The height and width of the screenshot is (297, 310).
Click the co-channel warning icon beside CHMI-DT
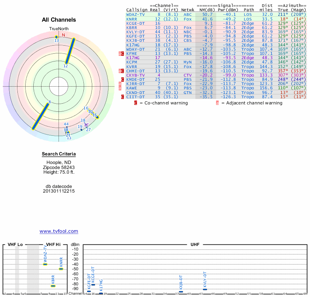(x=123, y=71)
